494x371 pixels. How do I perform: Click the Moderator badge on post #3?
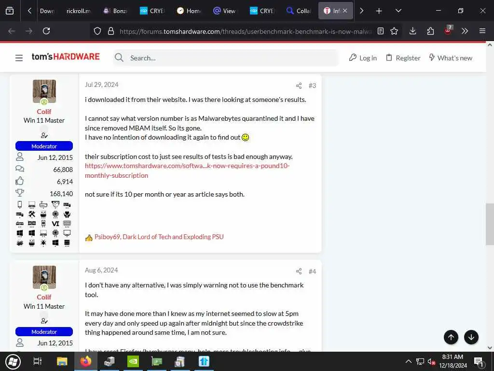pos(44,146)
